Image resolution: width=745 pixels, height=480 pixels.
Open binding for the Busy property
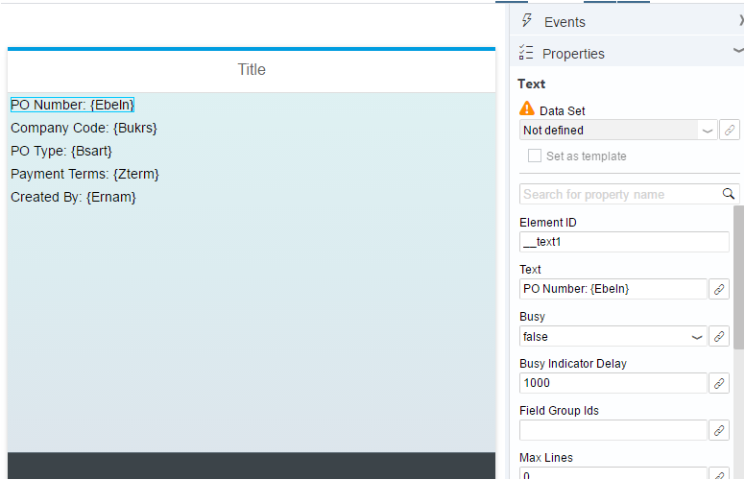pyautogui.click(x=719, y=336)
